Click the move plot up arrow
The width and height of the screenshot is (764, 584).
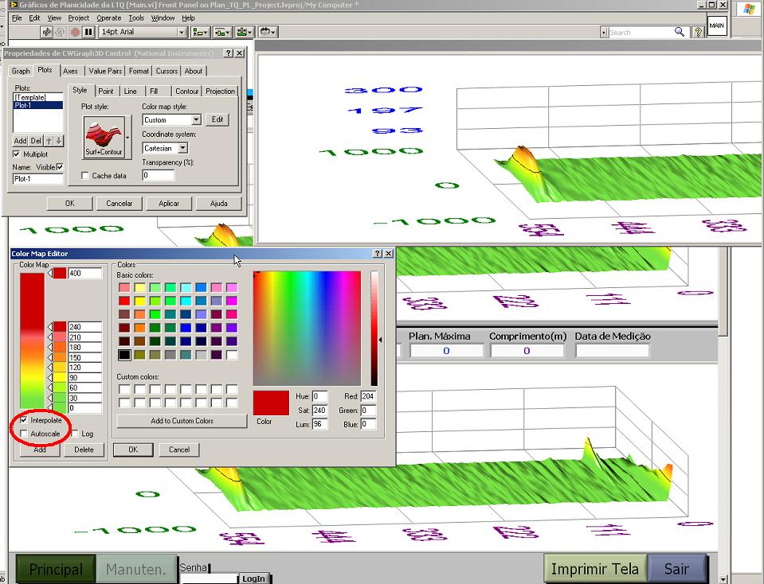(x=49, y=141)
